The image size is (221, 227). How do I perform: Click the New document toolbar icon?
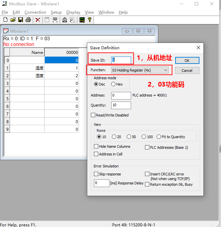pyautogui.click(x=6, y=20)
